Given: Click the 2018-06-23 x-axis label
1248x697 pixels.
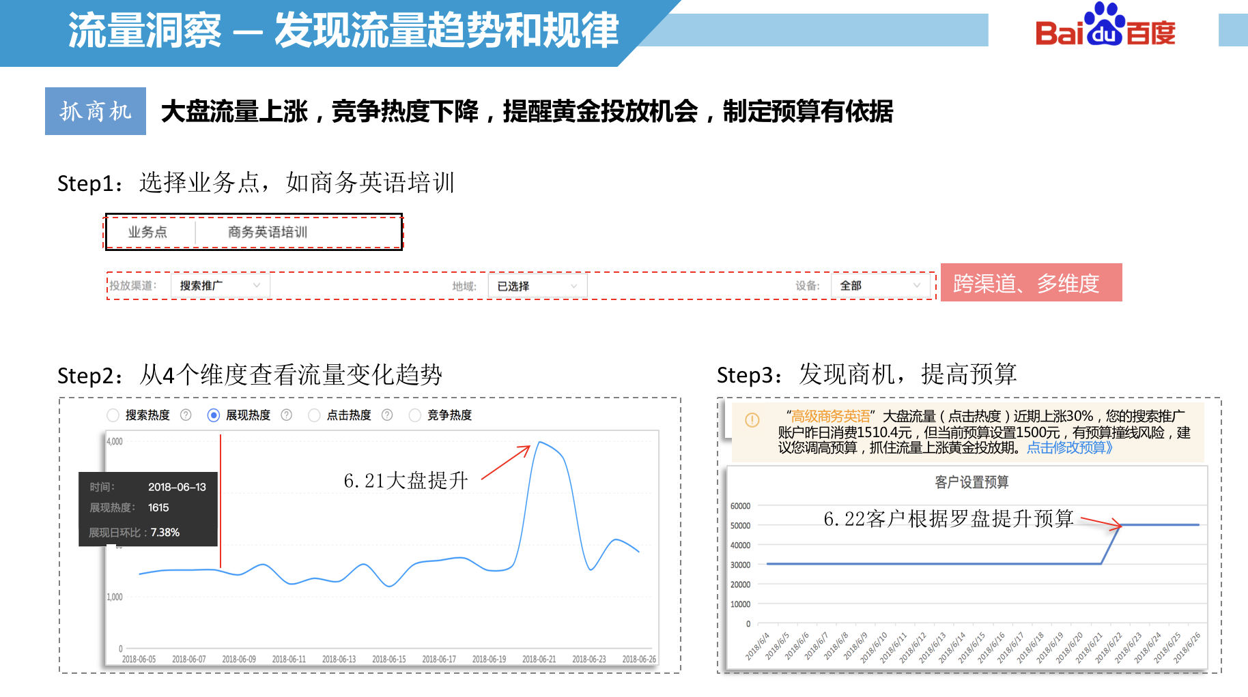Looking at the screenshot, I should (x=589, y=659).
